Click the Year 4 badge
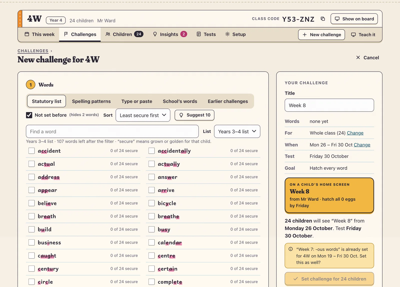Screen dimensions: 400x287 pos(56,20)
